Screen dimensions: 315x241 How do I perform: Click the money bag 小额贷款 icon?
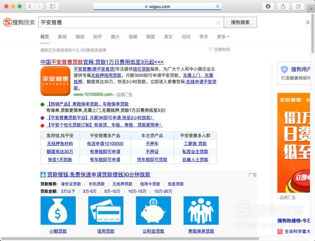coord(58,211)
